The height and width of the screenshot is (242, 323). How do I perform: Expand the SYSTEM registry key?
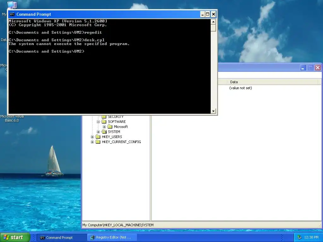click(x=98, y=132)
